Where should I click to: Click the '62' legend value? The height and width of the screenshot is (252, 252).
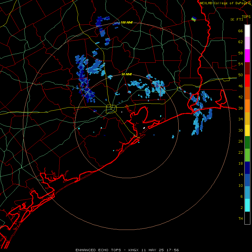pos(241,42)
